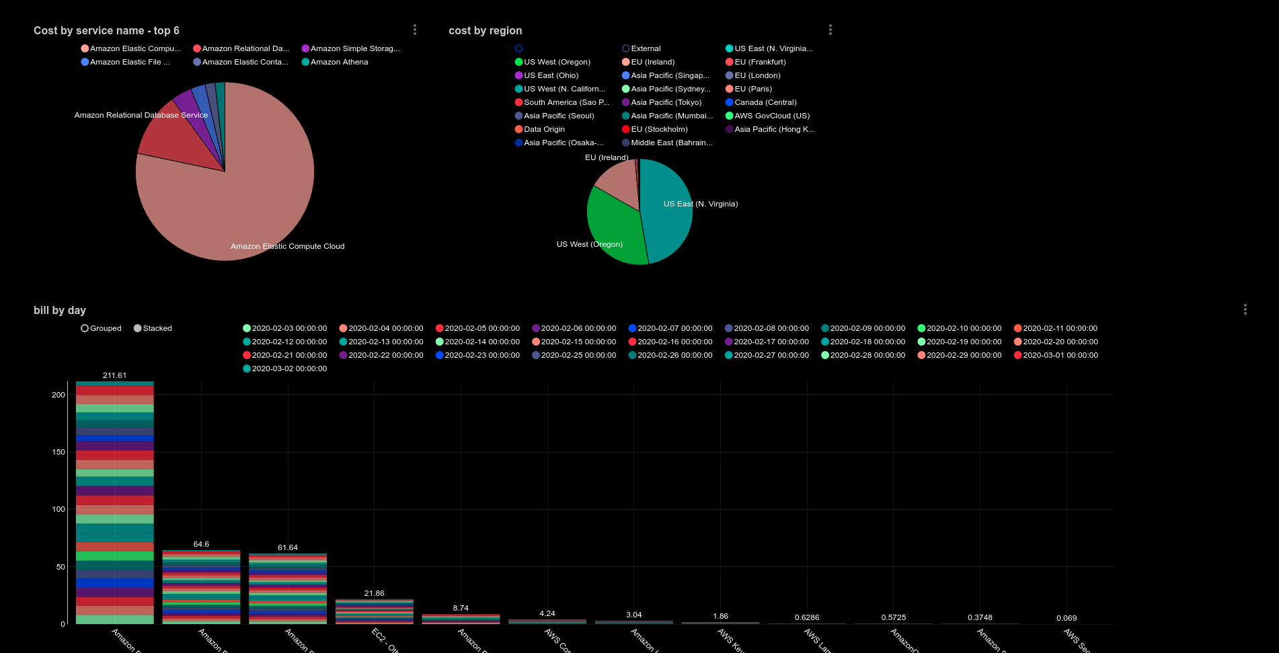Toggle Middle East (Bahrain legend entry
The width and height of the screenshot is (1279, 653).
(667, 143)
